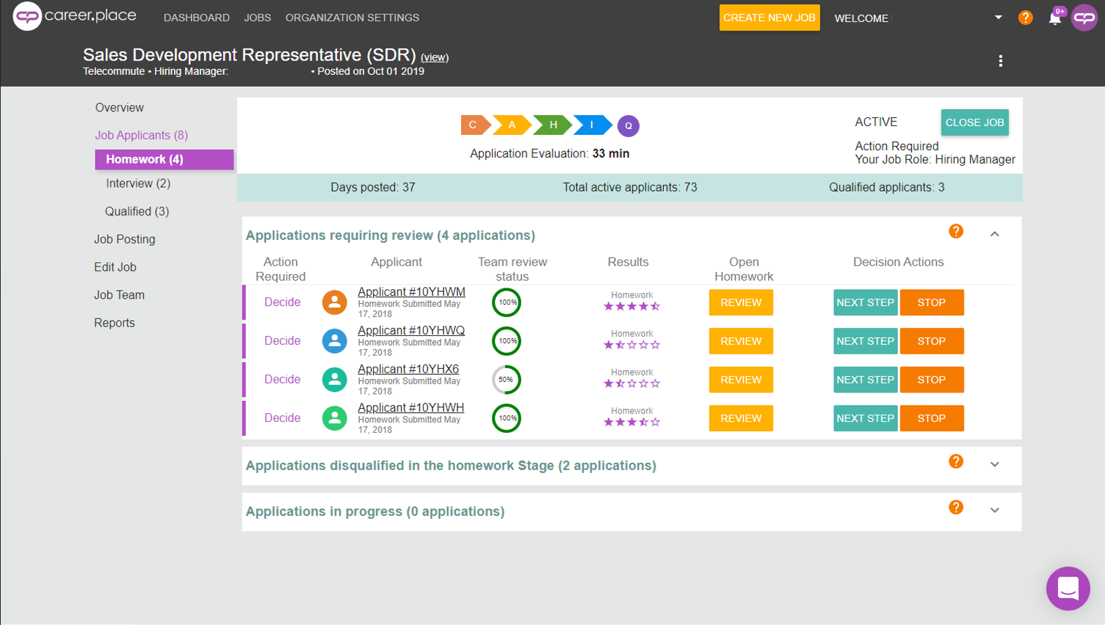Open the three-dot job options menu

pyautogui.click(x=1001, y=61)
